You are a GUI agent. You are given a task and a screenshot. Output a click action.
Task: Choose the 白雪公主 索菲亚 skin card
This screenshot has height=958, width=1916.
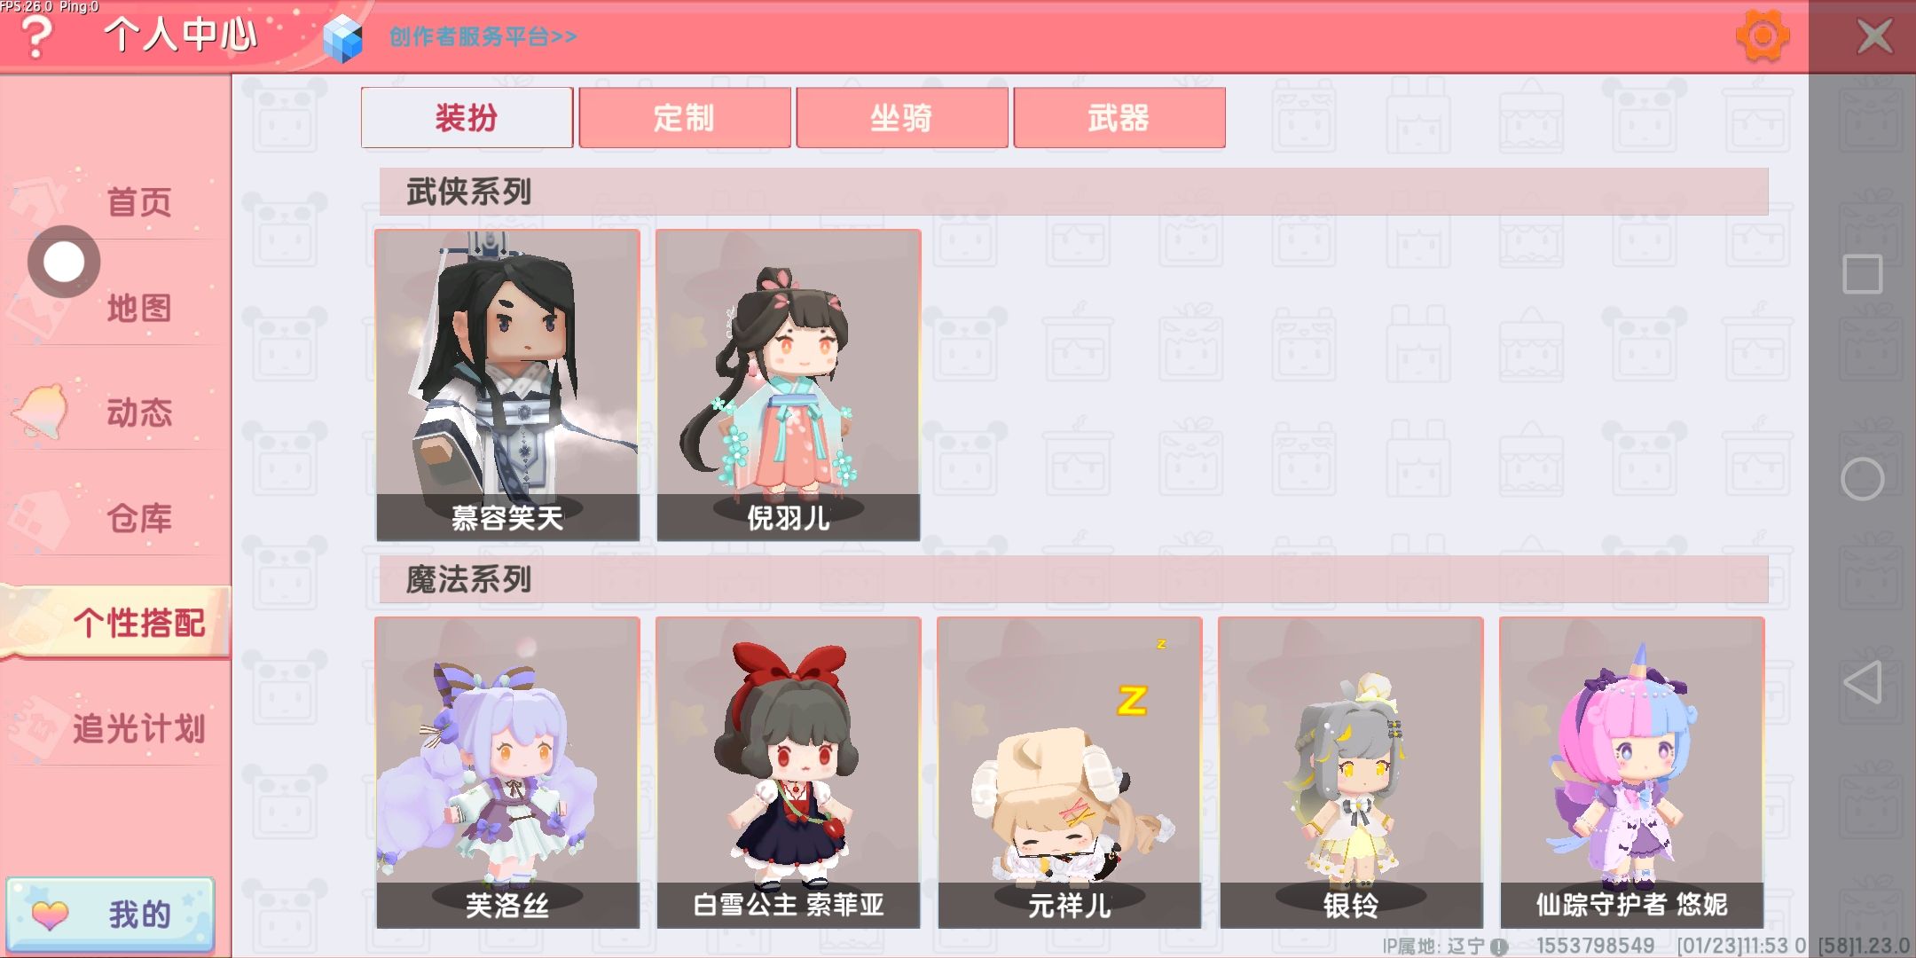tap(789, 773)
